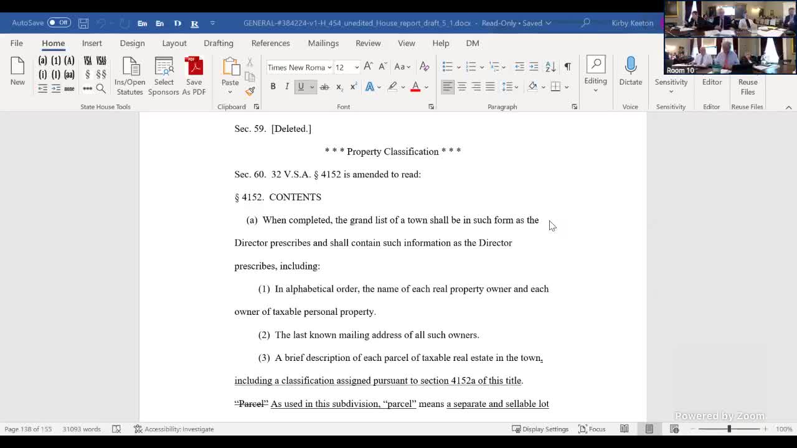Click Accessibility: Investigate in status bar
797x448 pixels.
(x=174, y=429)
